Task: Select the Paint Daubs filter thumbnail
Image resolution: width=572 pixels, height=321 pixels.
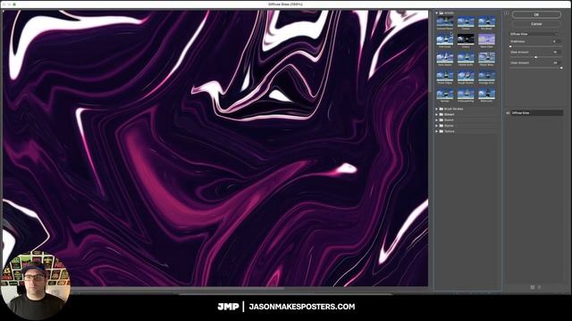Action: point(445,58)
